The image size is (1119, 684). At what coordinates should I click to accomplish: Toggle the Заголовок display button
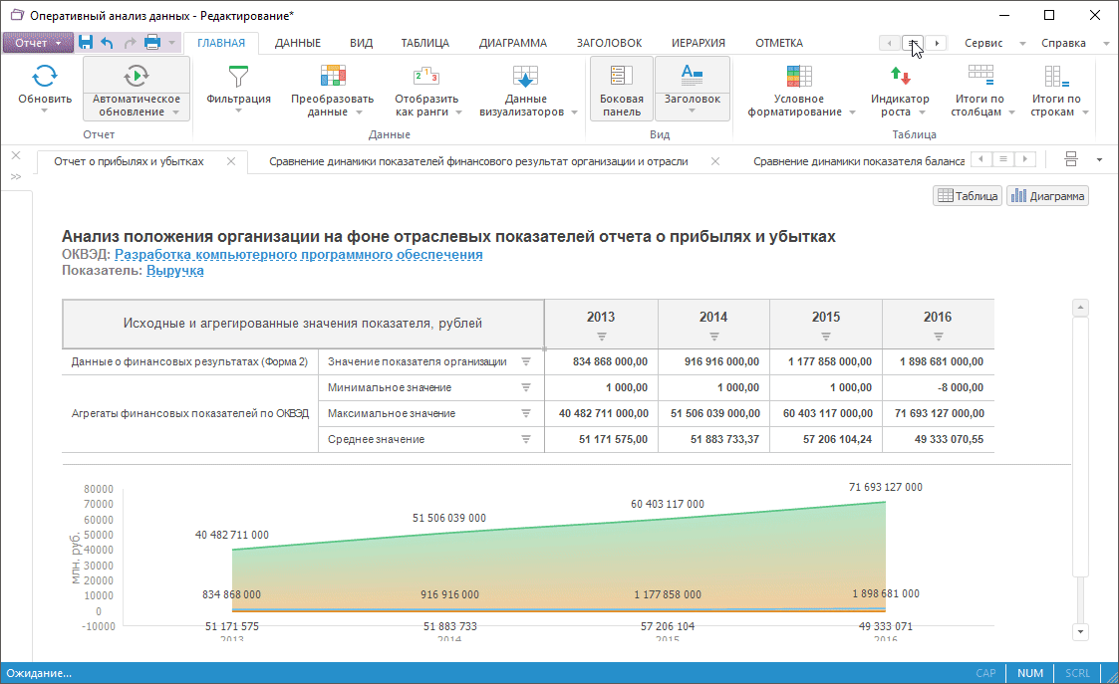point(692,77)
